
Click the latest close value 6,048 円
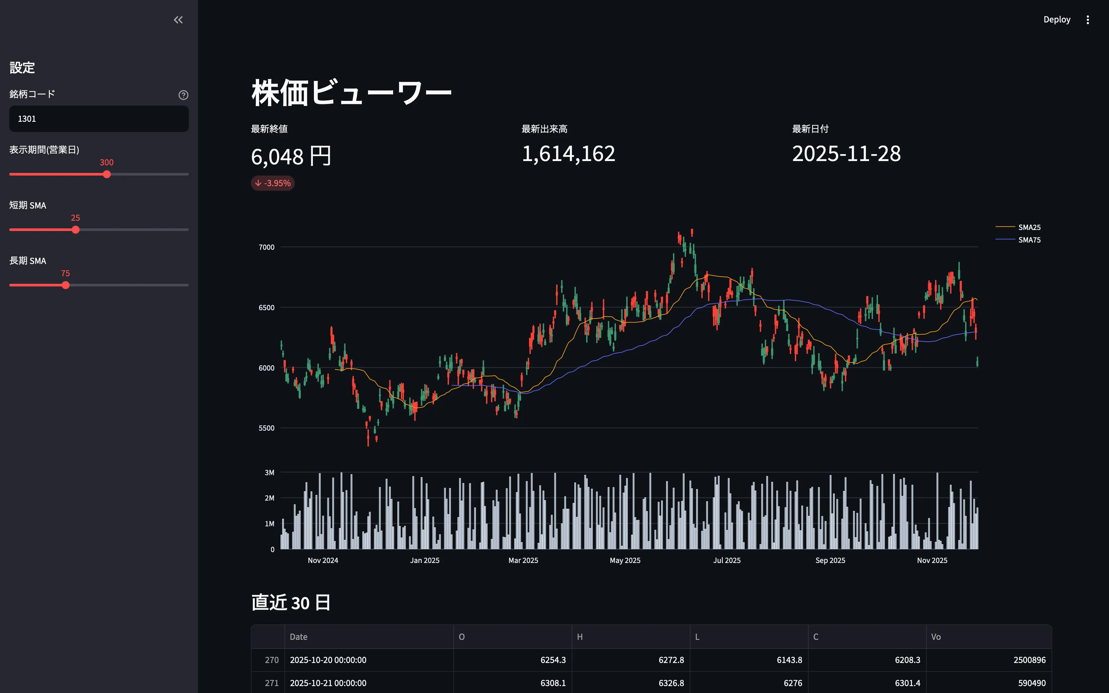291,156
